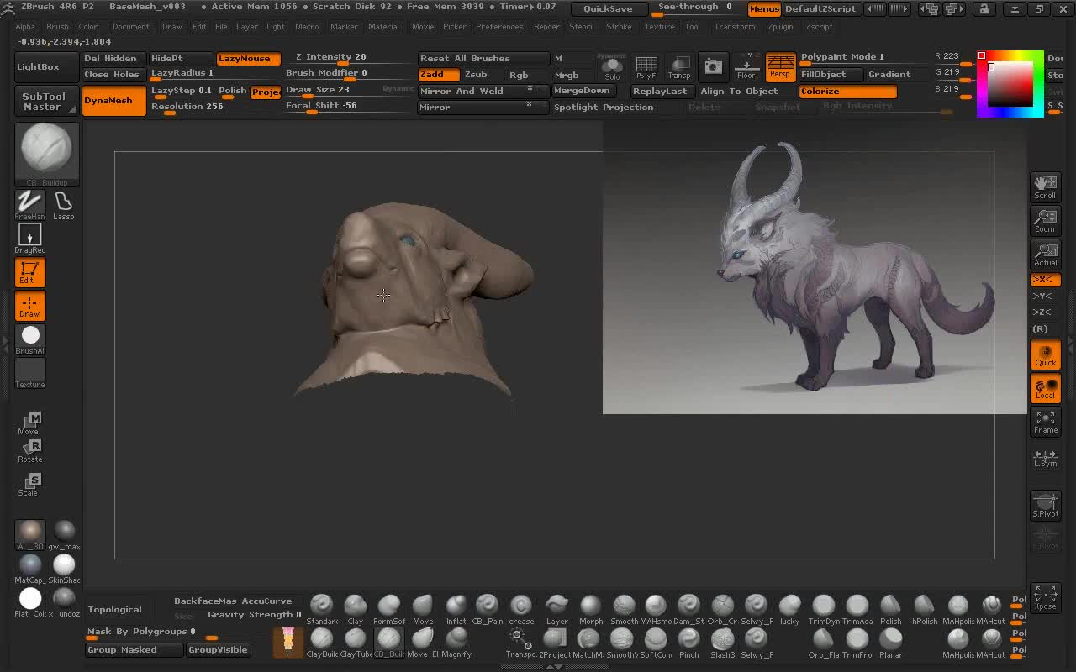Viewport: 1076px width, 672px height.
Task: Toggle Edit mode
Action: [x=29, y=272]
